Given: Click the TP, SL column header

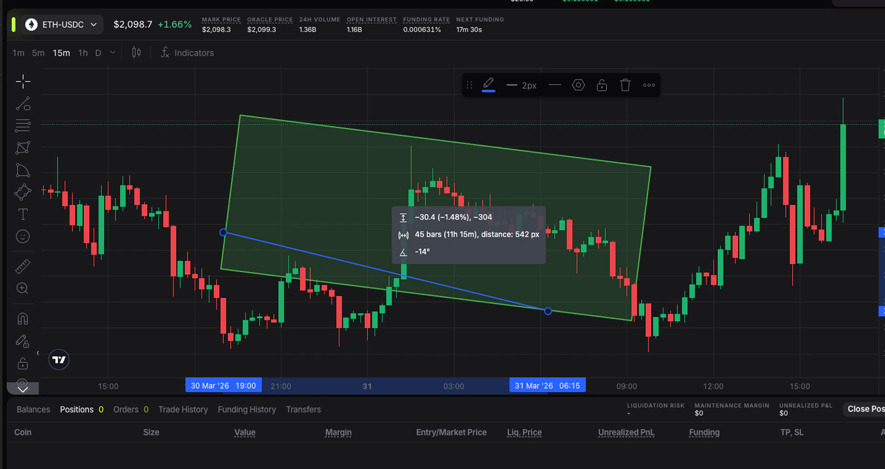Looking at the screenshot, I should (x=792, y=433).
